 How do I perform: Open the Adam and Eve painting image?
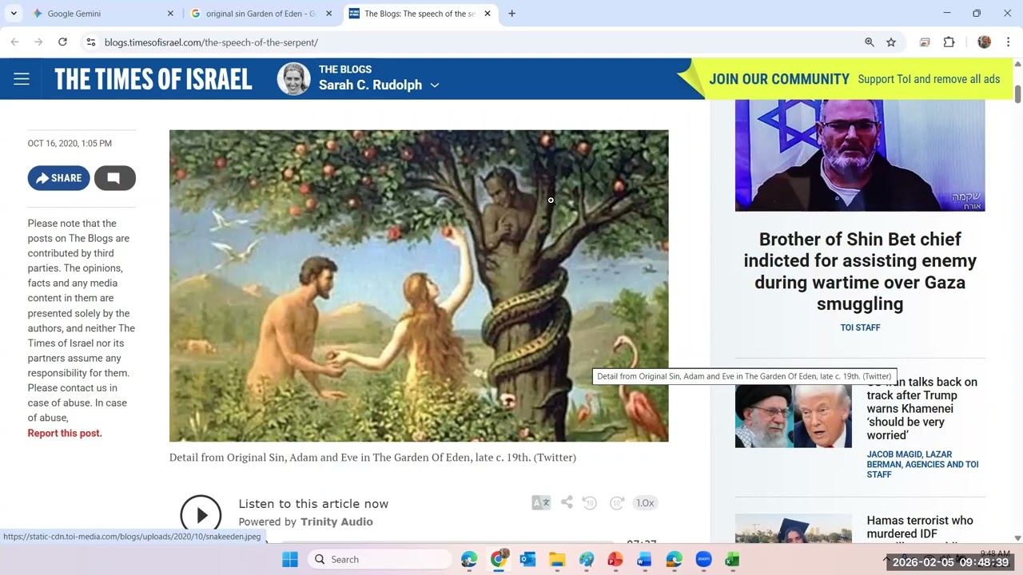[419, 286]
